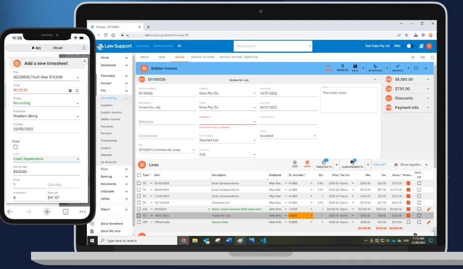
Task: Toggle the Show together switch
Action: point(396,165)
